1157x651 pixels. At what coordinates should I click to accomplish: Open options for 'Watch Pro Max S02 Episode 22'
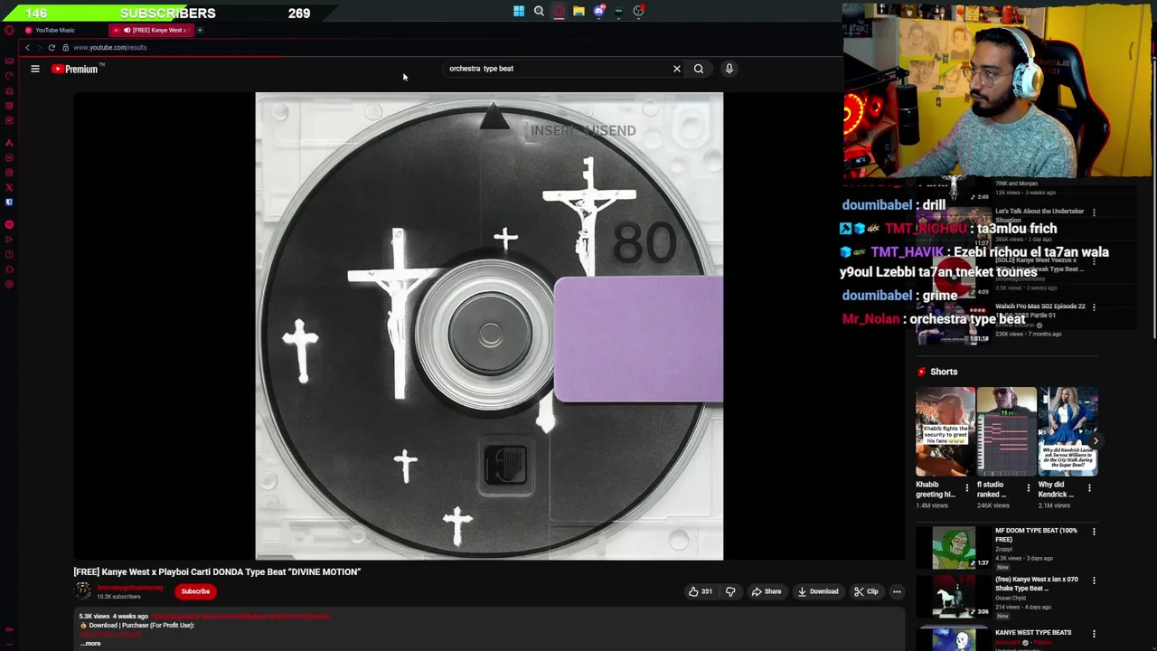click(x=1094, y=307)
